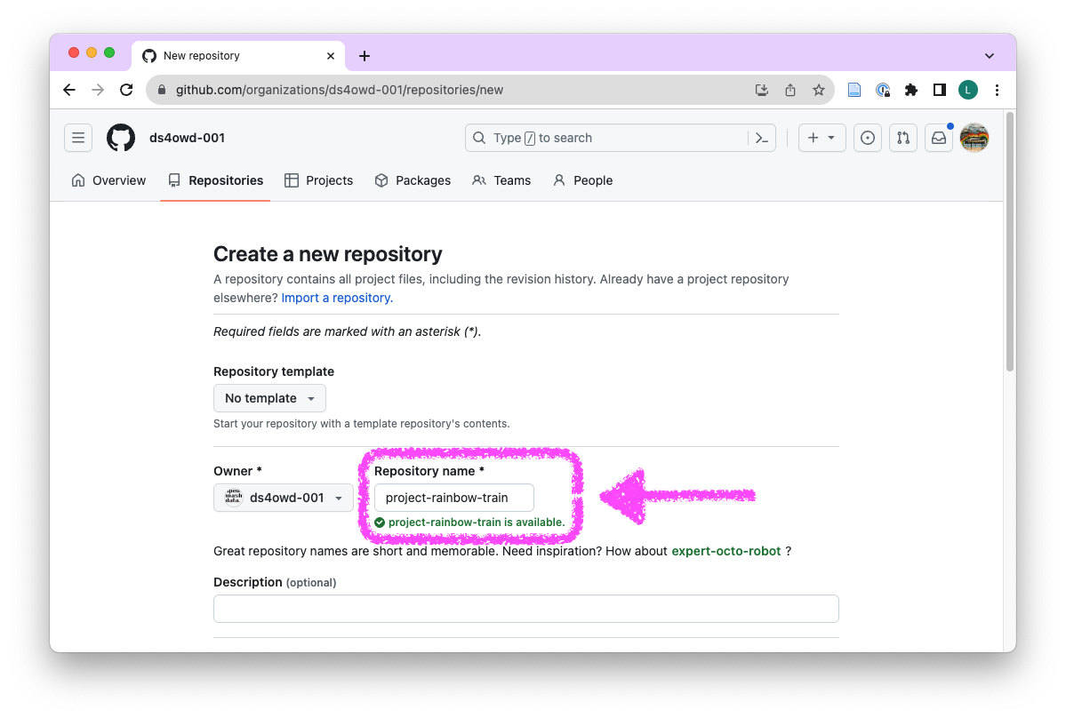Open the Issues icon in header
The width and height of the screenshot is (1066, 718).
(868, 138)
